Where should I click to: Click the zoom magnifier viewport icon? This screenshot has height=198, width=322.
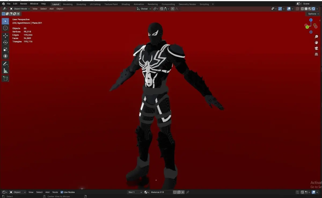(x=316, y=37)
